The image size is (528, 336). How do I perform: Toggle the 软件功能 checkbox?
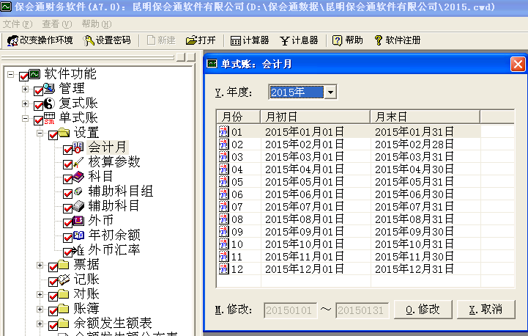(23, 76)
